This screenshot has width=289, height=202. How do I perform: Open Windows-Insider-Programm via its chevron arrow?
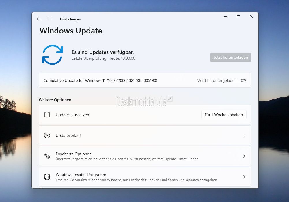244,177
